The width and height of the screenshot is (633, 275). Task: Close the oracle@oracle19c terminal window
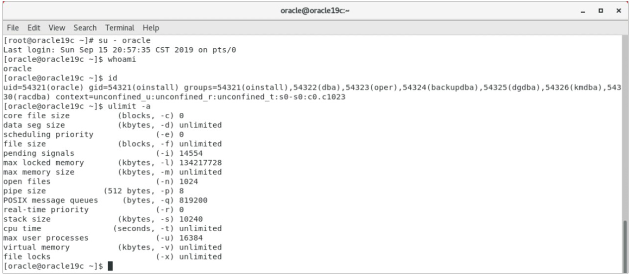(x=621, y=10)
